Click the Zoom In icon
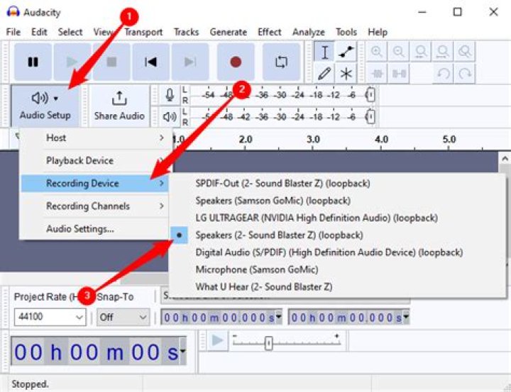The image size is (511, 392). pos(377,52)
